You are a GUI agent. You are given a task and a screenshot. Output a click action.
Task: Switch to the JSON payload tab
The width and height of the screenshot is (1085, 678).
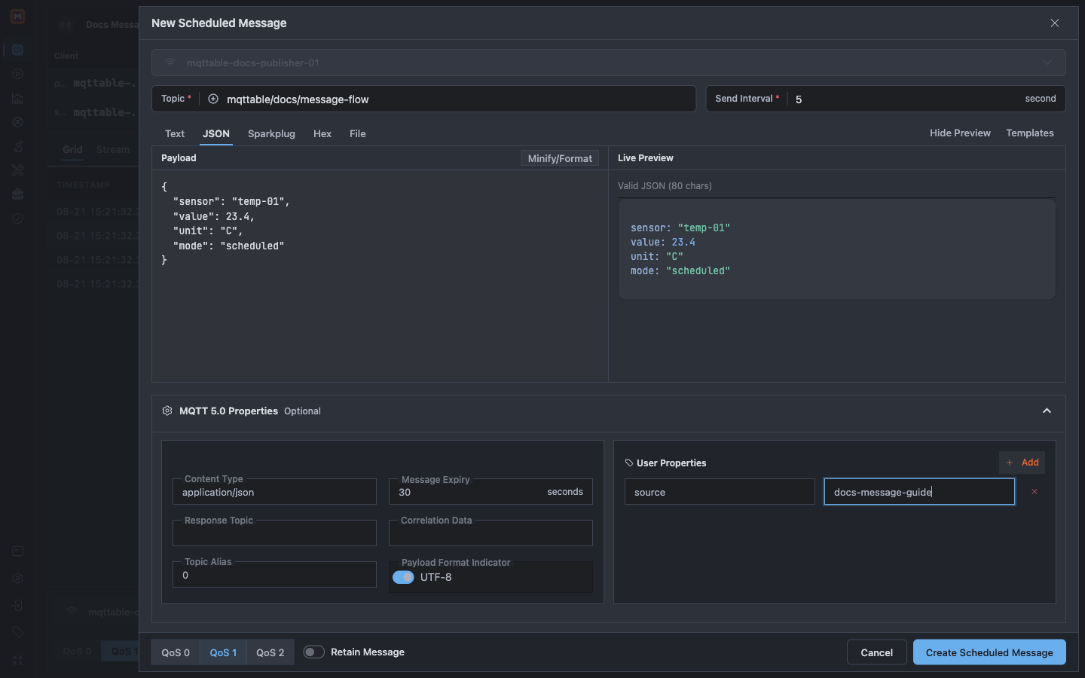point(216,133)
